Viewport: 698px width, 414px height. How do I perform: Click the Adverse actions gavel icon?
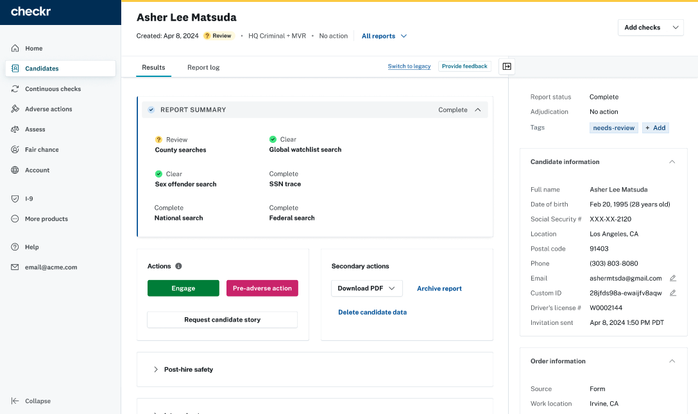coord(15,109)
